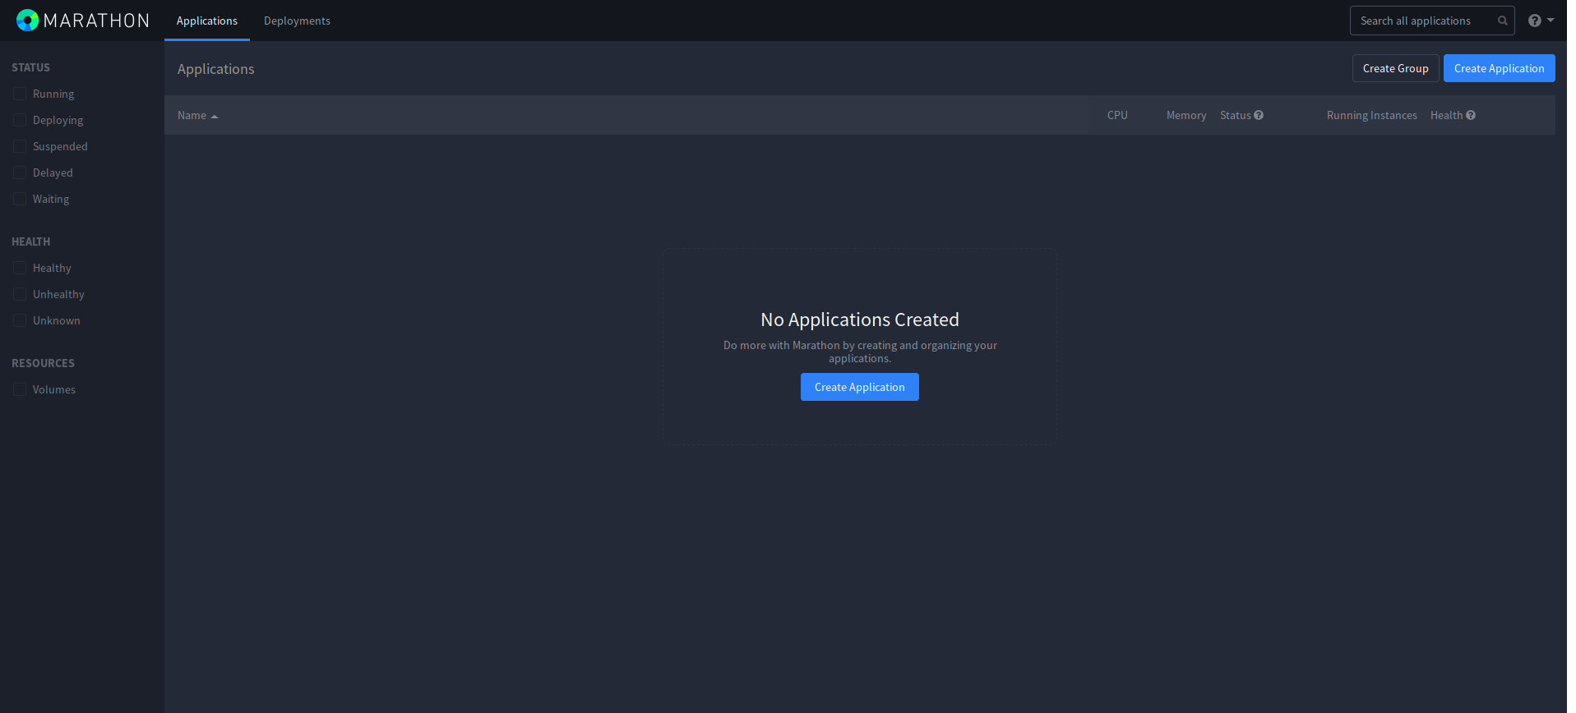Sort by the Health column header
Image resolution: width=1576 pixels, height=713 pixels.
[x=1446, y=115]
